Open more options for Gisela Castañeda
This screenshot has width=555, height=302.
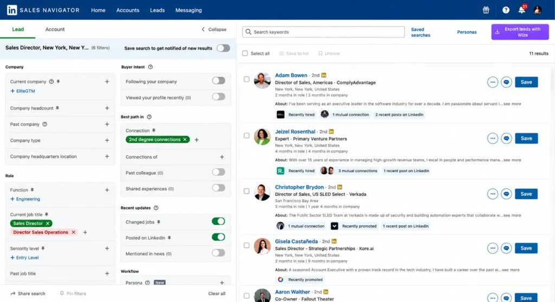pyautogui.click(x=492, y=248)
